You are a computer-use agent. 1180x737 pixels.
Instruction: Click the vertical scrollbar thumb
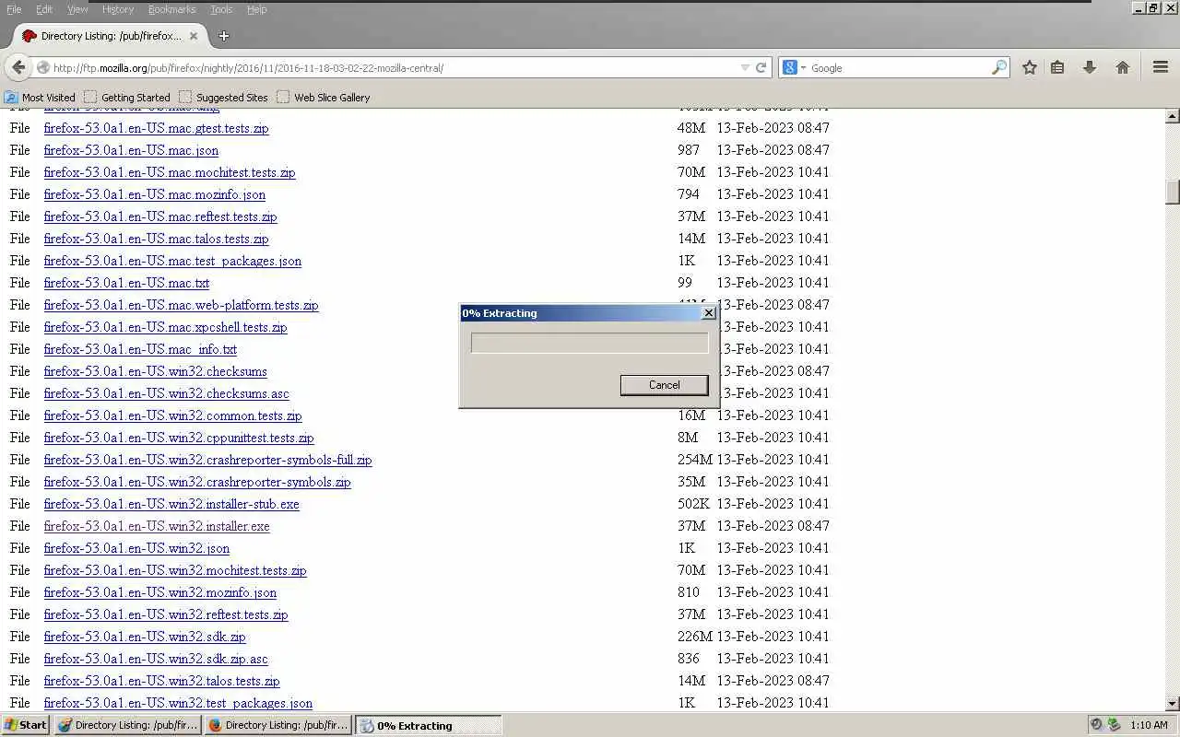1173,192
